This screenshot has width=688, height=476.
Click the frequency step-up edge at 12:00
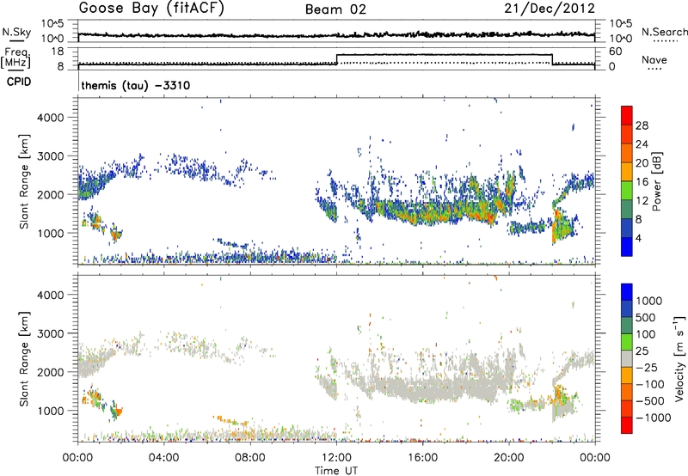click(x=336, y=59)
